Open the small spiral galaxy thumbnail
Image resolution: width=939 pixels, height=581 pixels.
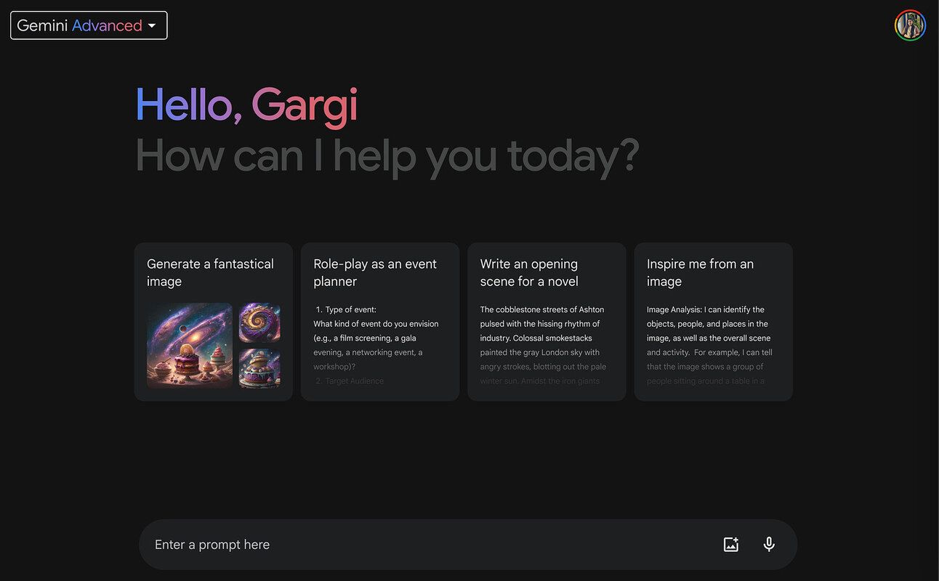(259, 322)
